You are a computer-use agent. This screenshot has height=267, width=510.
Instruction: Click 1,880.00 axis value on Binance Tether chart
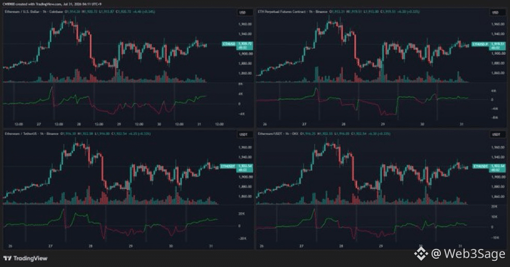245,186
